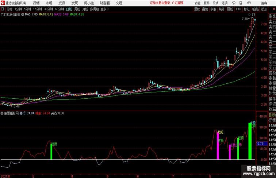Viewport: 276px width, 178px height.
Task: Switch to the 分时 chart tab
Action: 9,9
